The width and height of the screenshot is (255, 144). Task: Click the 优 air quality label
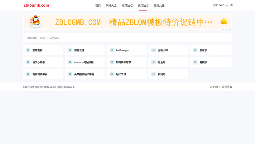tap(231, 5)
